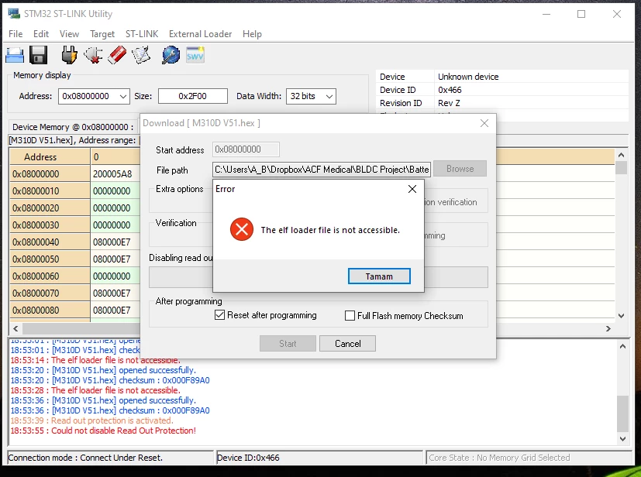Select memory cell 200005A8

[x=115, y=174]
